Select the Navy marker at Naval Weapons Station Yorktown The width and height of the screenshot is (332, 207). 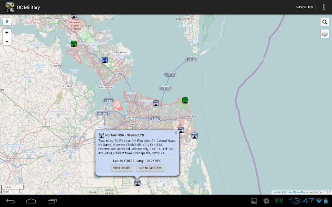coord(74,16)
